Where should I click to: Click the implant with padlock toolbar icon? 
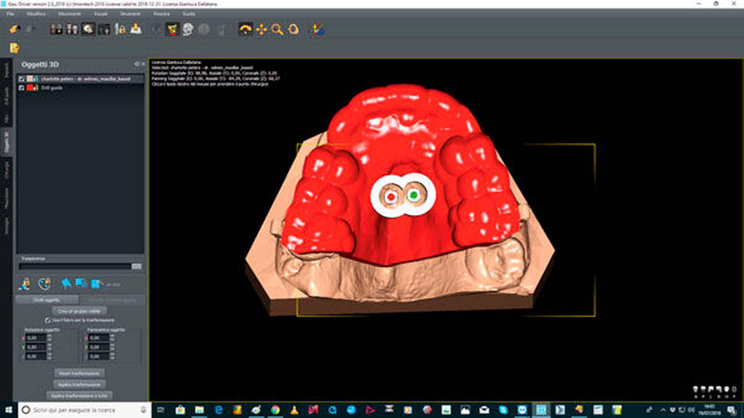120,29
